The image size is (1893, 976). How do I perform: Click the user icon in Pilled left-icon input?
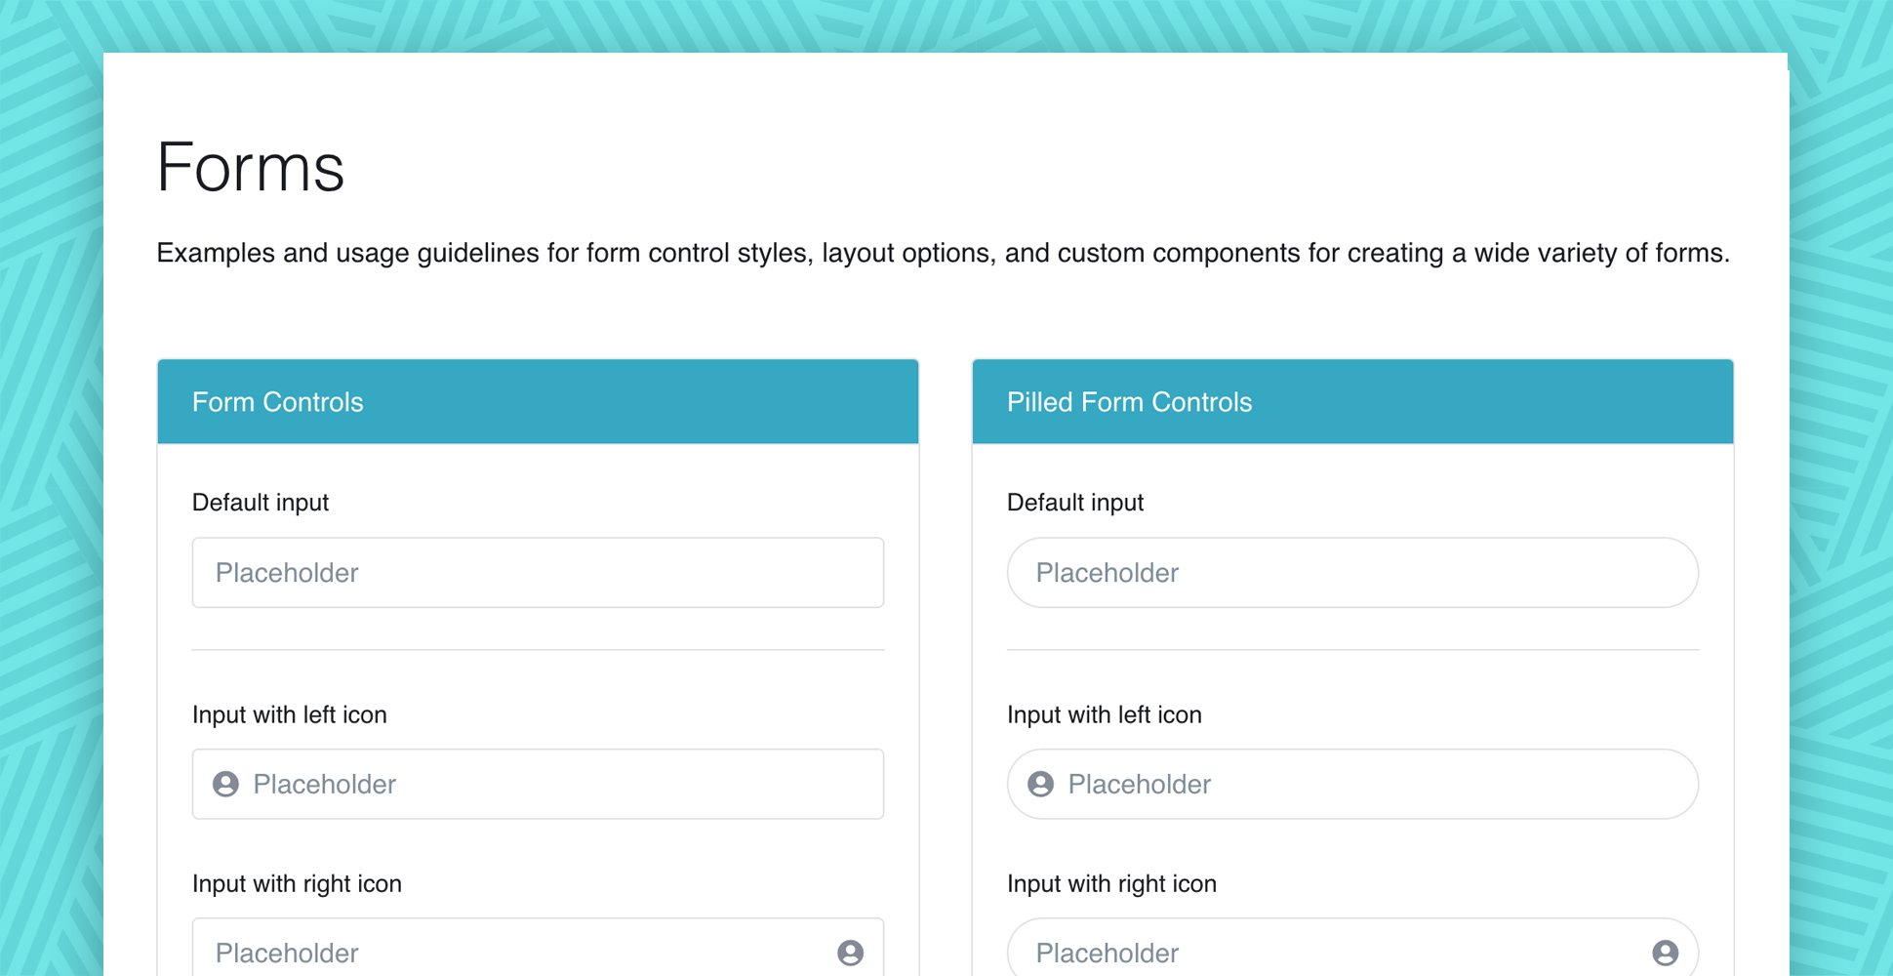click(1040, 784)
